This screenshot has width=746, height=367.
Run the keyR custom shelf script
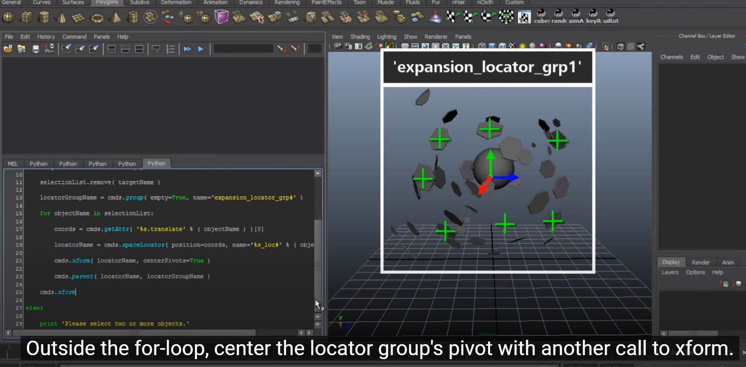593,17
